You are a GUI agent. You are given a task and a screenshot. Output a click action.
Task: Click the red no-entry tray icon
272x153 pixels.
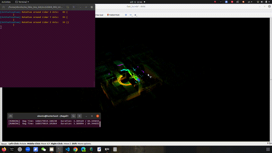point(232,2)
